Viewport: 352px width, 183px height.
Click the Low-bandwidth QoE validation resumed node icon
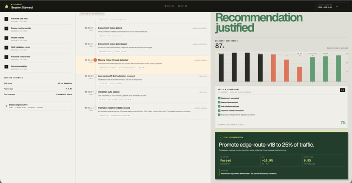click(95, 76)
